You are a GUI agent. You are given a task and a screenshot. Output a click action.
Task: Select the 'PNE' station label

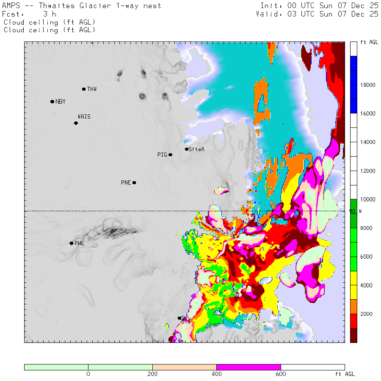pos(126,182)
